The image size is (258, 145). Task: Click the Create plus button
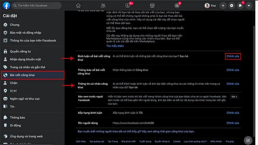pyautogui.click(x=223, y=5)
